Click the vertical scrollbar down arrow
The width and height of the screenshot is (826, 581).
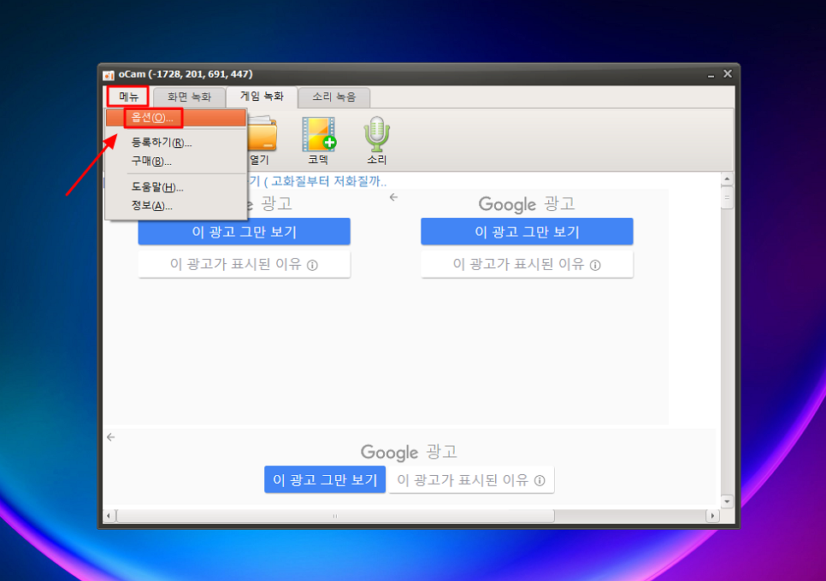tap(727, 502)
